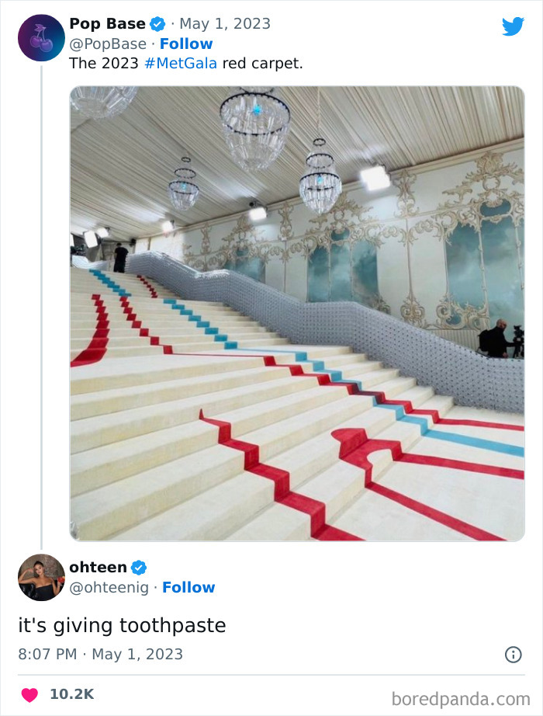Viewport: 543px width, 716px height.
Task: Follow the @ohteenig account
Action: point(189,588)
